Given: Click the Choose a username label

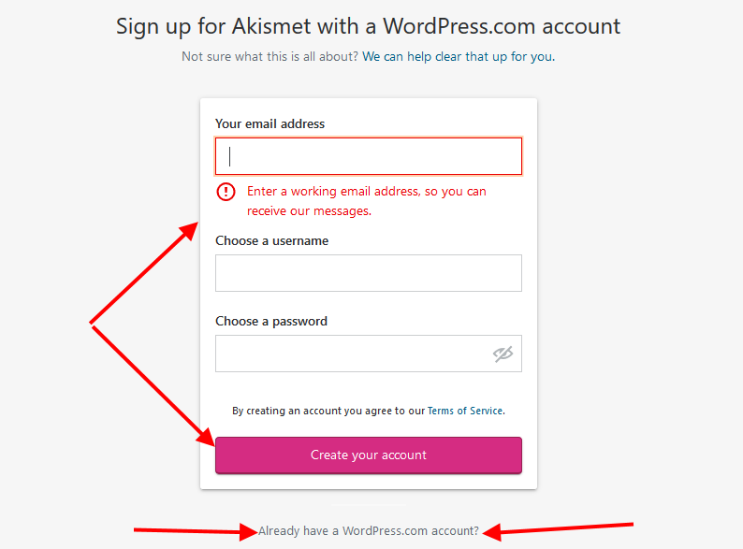Looking at the screenshot, I should click(x=272, y=240).
